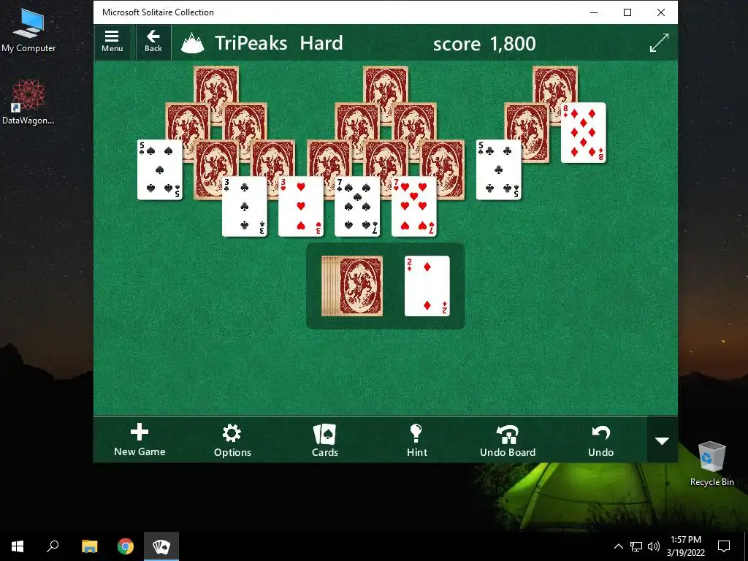
Task: Open the notification Action Center icon
Action: click(724, 546)
